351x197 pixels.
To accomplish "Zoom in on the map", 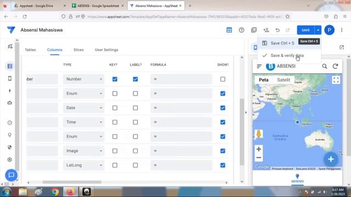I will [258, 149].
